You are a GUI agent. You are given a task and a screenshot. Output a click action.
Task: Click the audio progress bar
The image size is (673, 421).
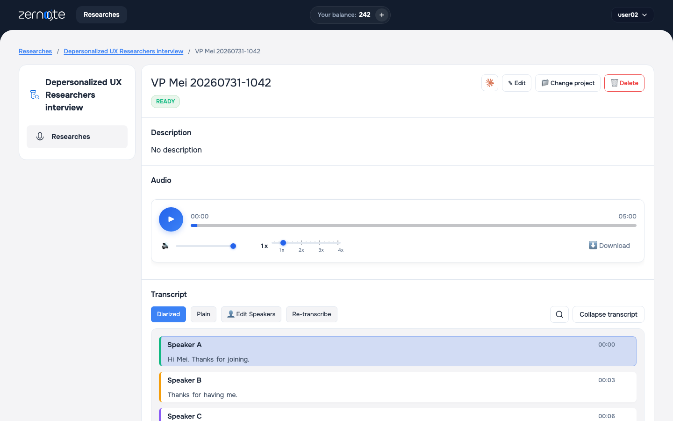pos(414,225)
